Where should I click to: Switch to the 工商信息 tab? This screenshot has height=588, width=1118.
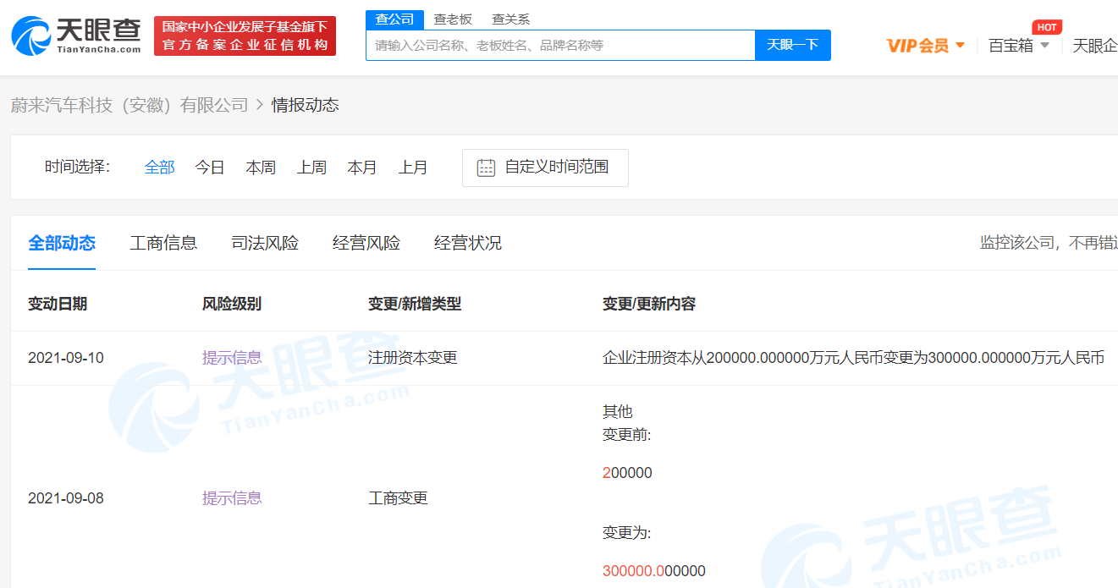pyautogui.click(x=163, y=244)
